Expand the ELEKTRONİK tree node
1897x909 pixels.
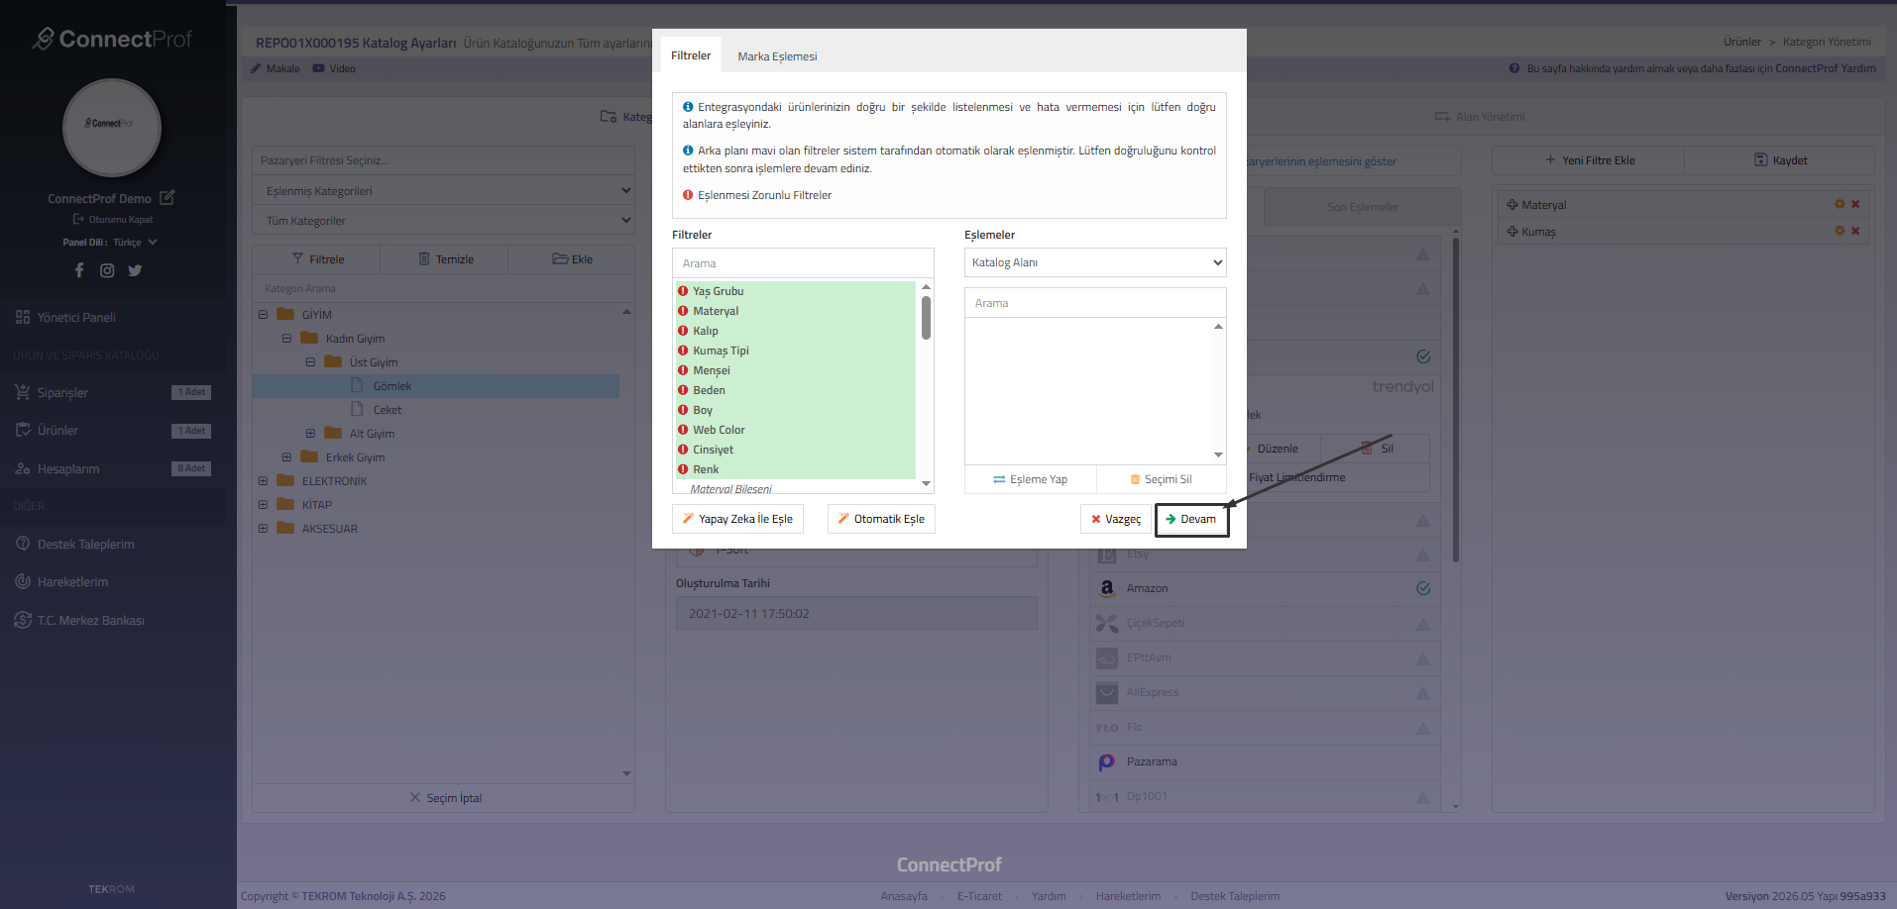(263, 481)
